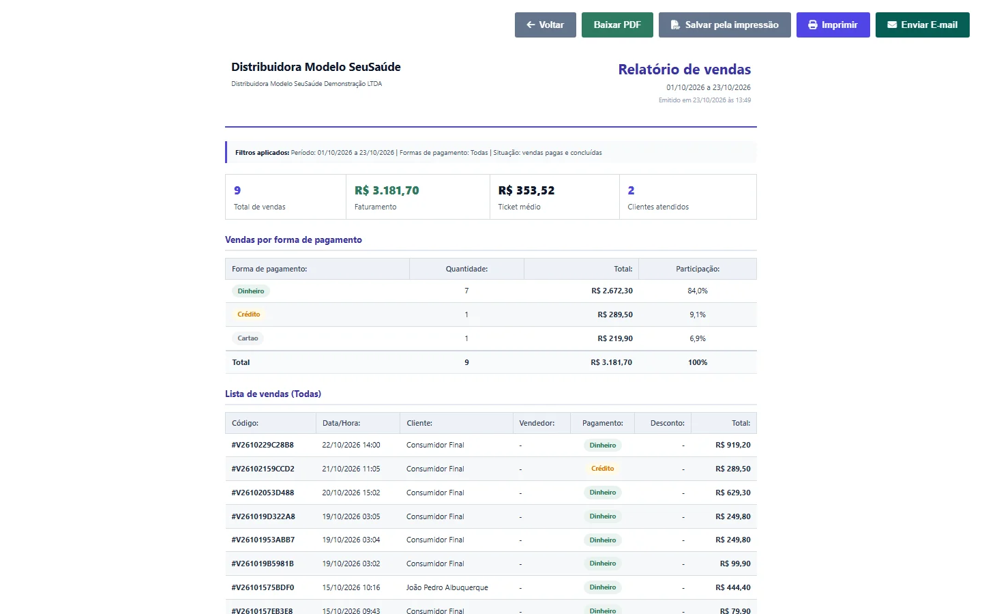
Task: Click the 84,0% participation value
Action: [x=698, y=291]
